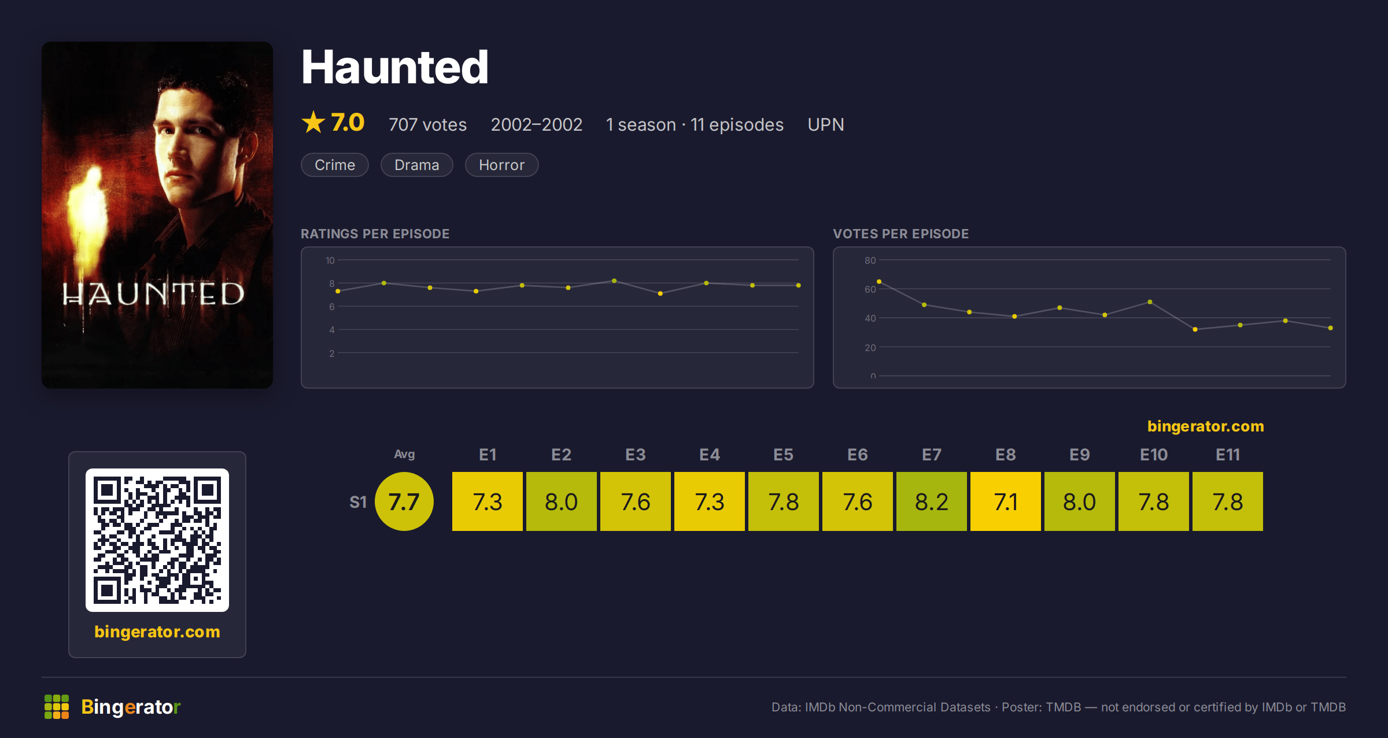Viewport: 1388px width, 738px height.
Task: Click the E2 column header
Action: pos(562,455)
